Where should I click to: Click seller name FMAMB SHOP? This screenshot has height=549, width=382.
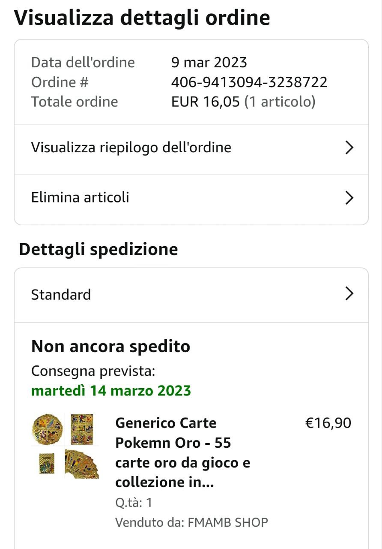click(x=227, y=522)
